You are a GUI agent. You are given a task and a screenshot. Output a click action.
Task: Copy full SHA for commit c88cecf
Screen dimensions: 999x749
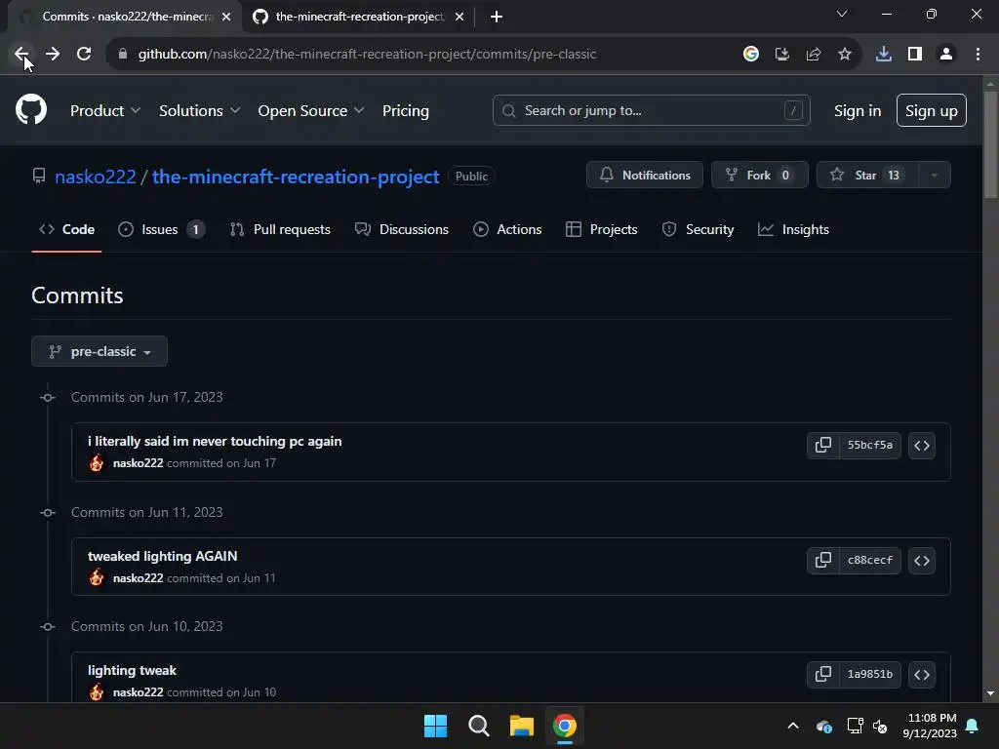tap(823, 561)
